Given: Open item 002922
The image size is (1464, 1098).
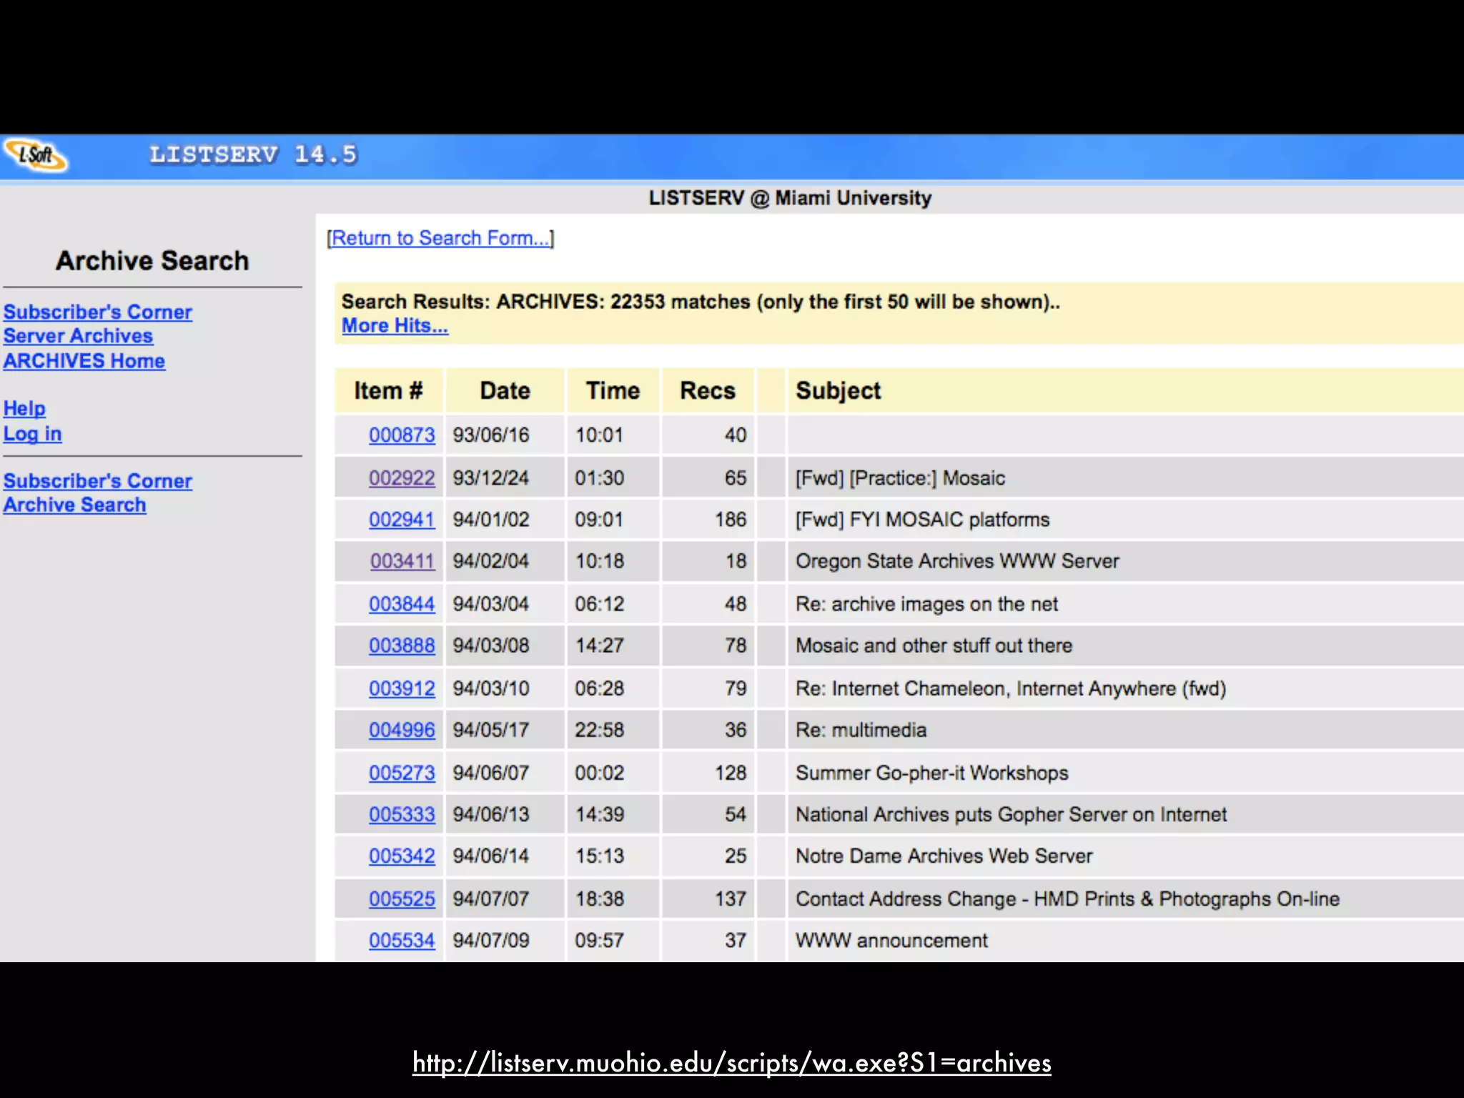Looking at the screenshot, I should [x=402, y=478].
